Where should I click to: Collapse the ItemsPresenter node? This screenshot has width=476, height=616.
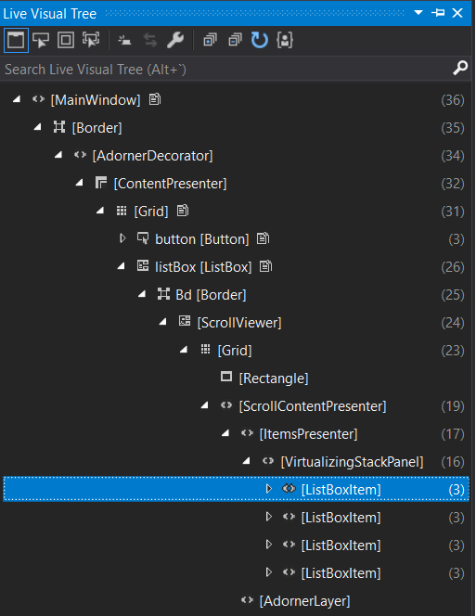click(225, 433)
